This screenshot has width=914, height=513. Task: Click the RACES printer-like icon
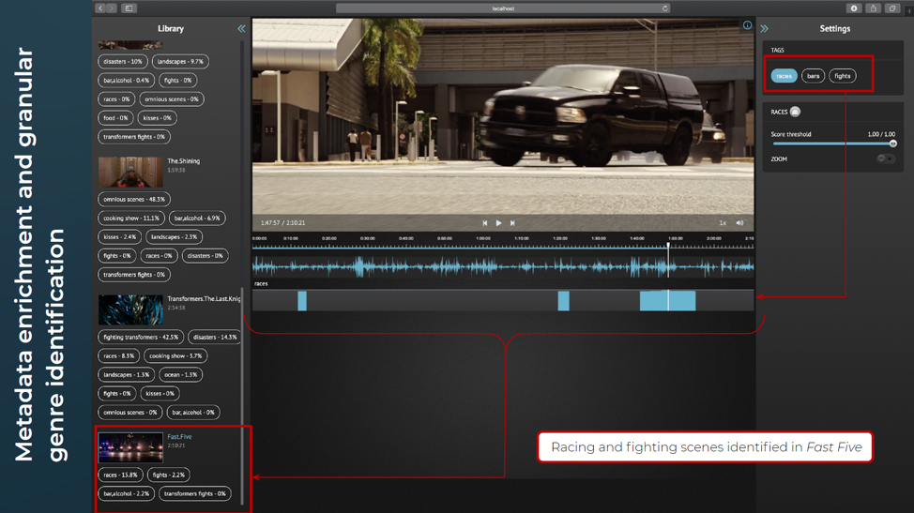click(795, 113)
